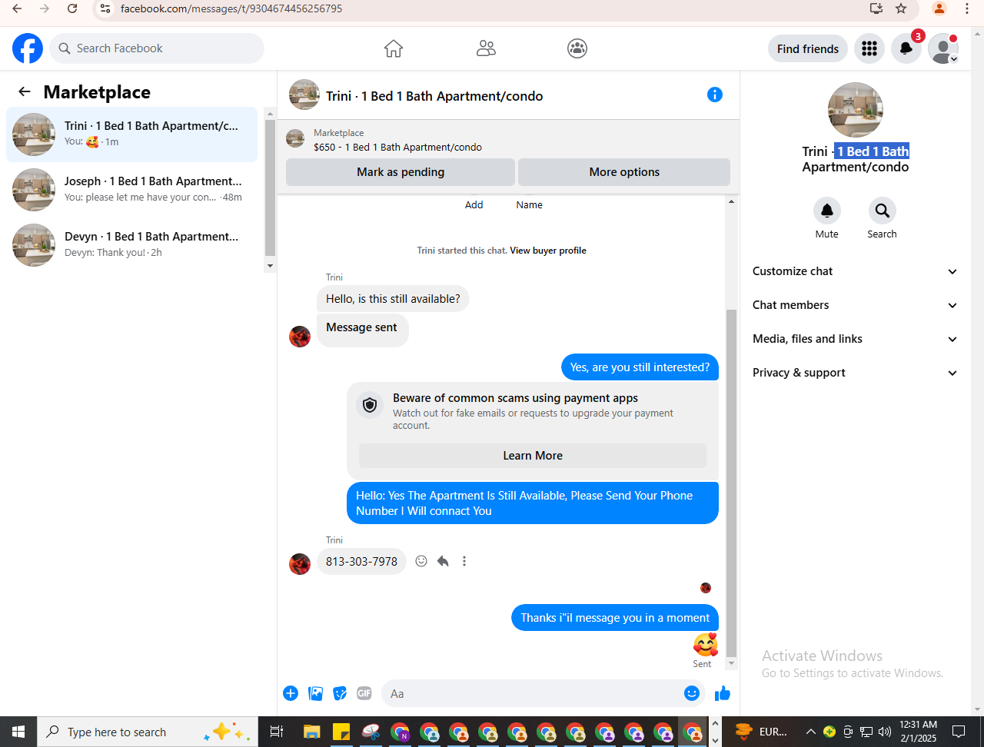Open the Friends icon in top navigation
The width and height of the screenshot is (984, 747).
click(486, 48)
